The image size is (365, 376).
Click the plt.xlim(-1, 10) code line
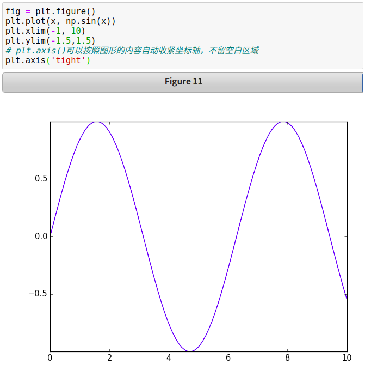(x=45, y=31)
